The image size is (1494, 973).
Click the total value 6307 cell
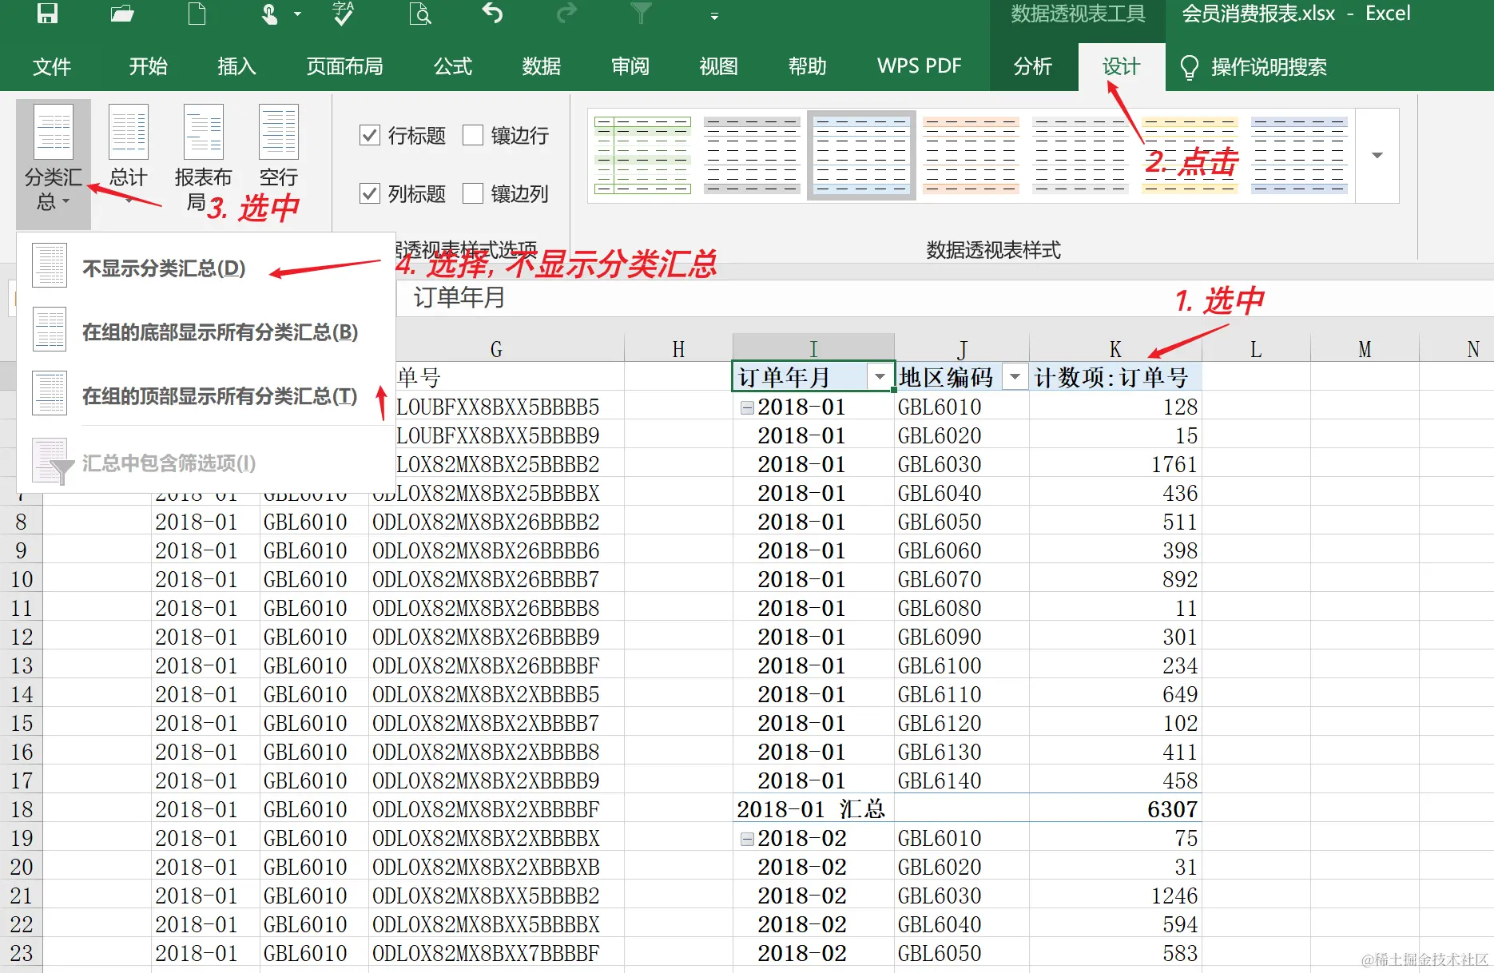(x=1115, y=809)
